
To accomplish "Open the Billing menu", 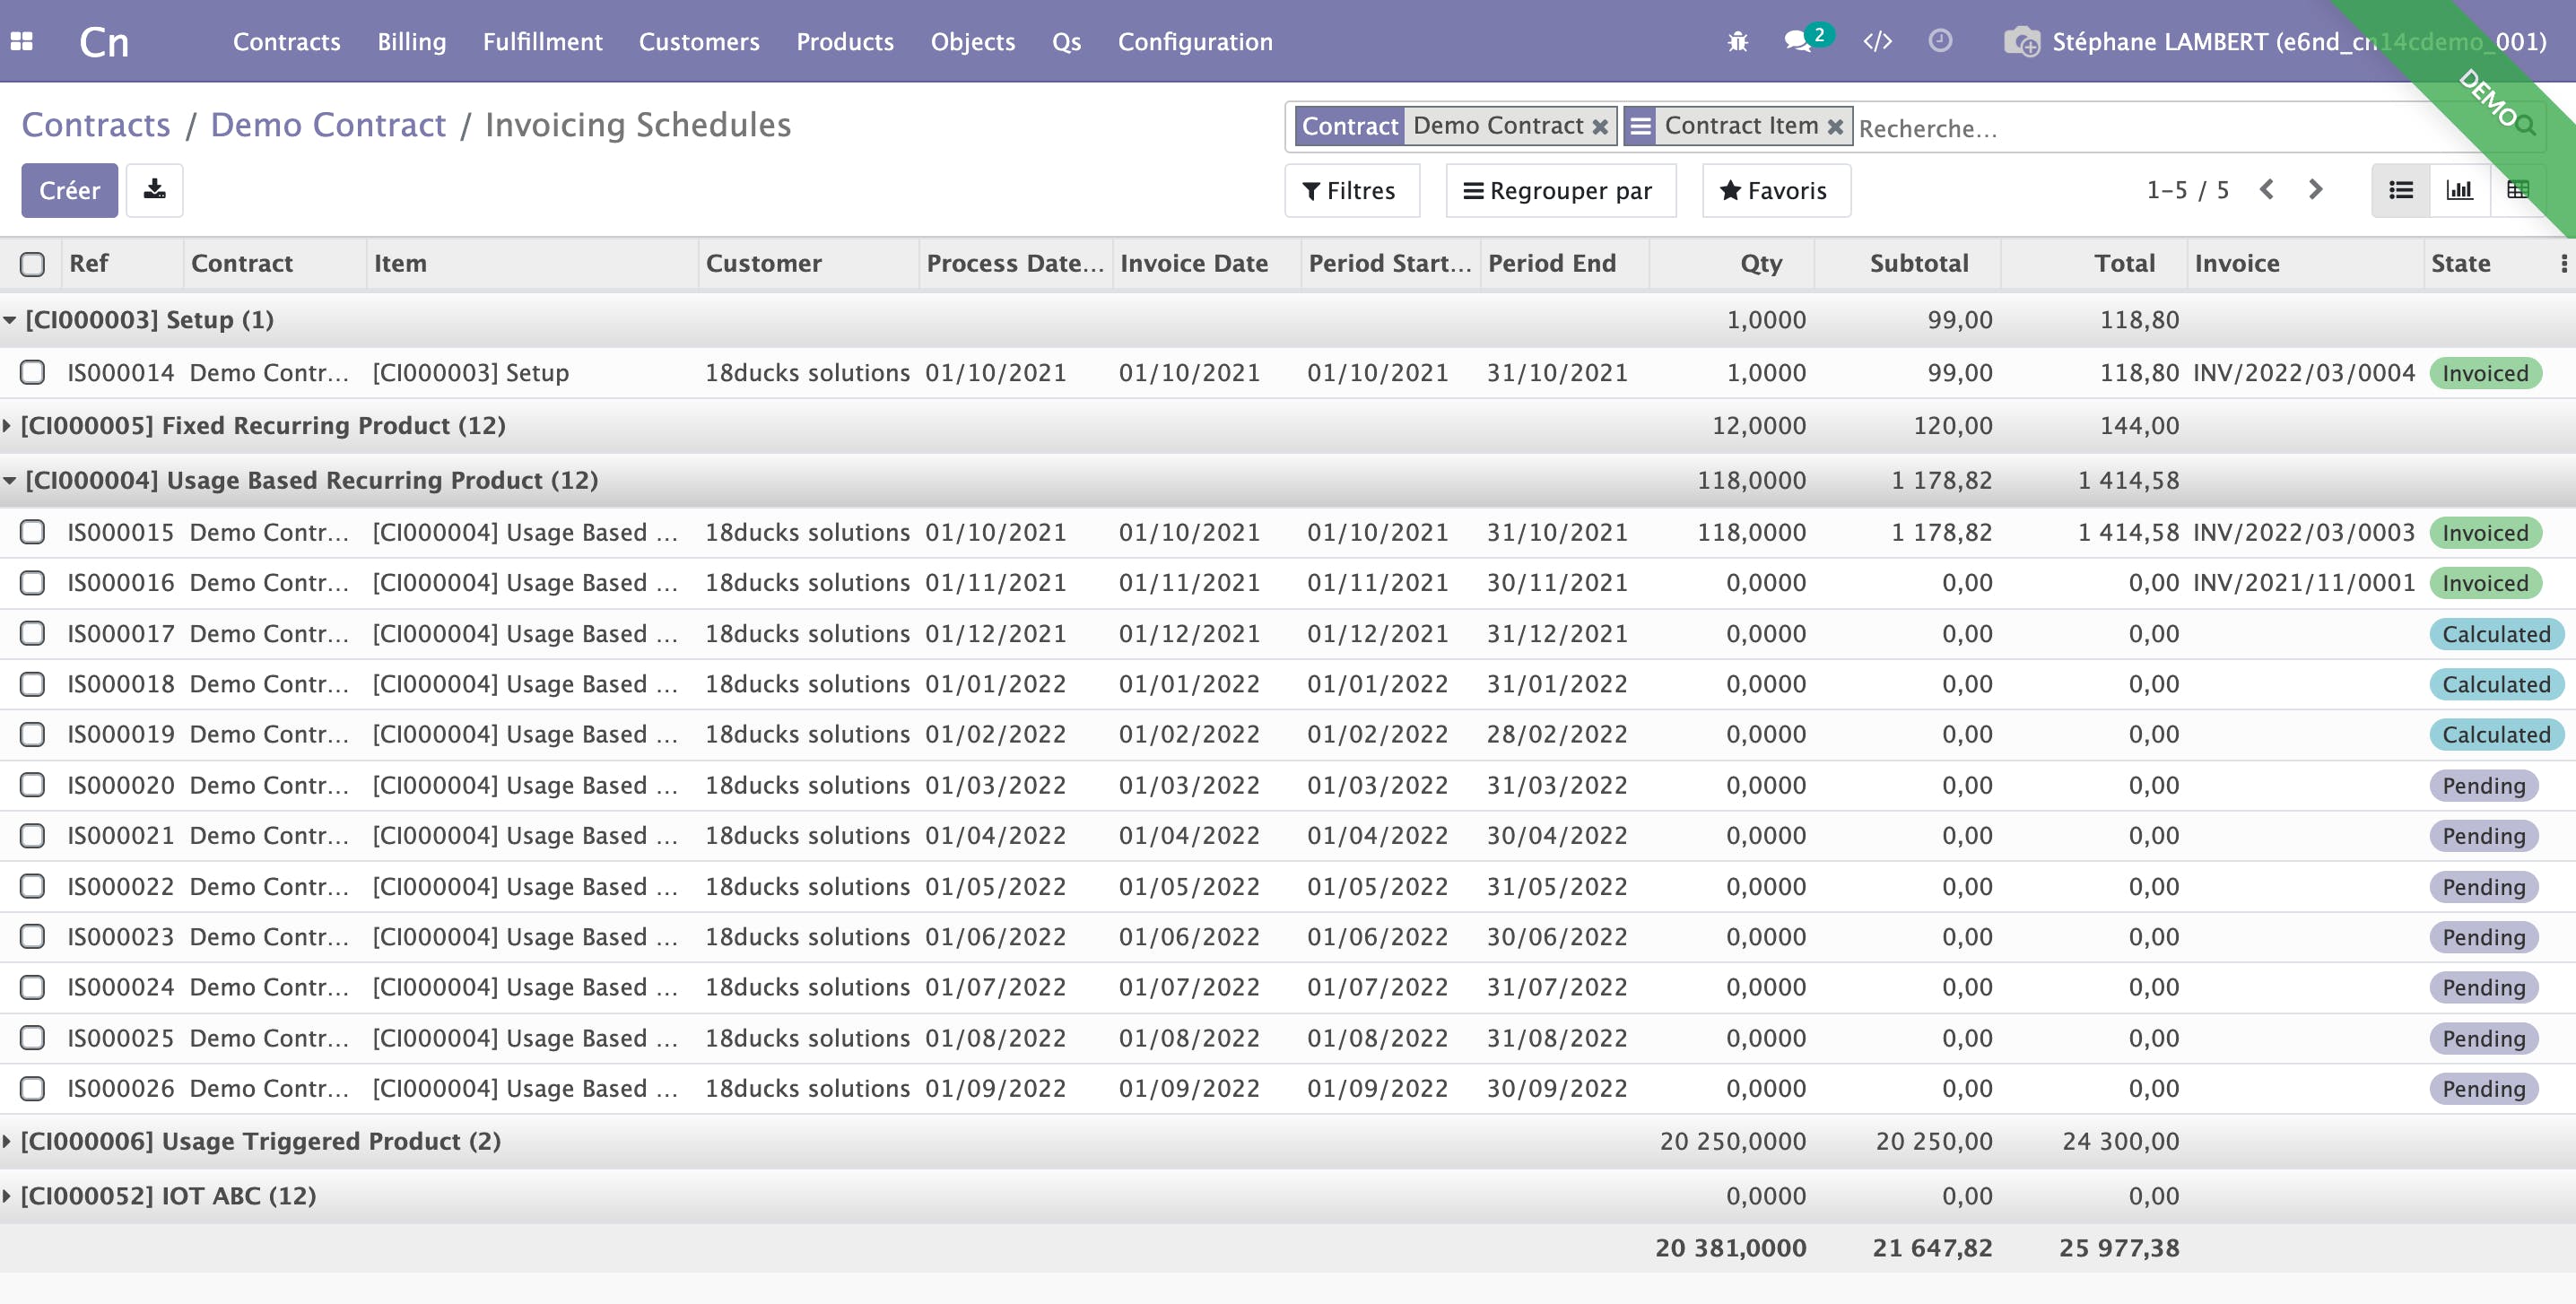I will [411, 41].
